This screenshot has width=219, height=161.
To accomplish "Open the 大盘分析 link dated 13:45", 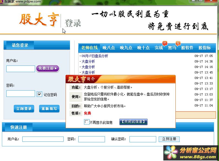I will pos(88,72).
